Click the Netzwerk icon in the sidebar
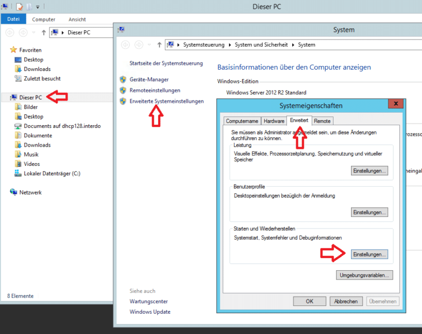422x334 pixels. 13,193
